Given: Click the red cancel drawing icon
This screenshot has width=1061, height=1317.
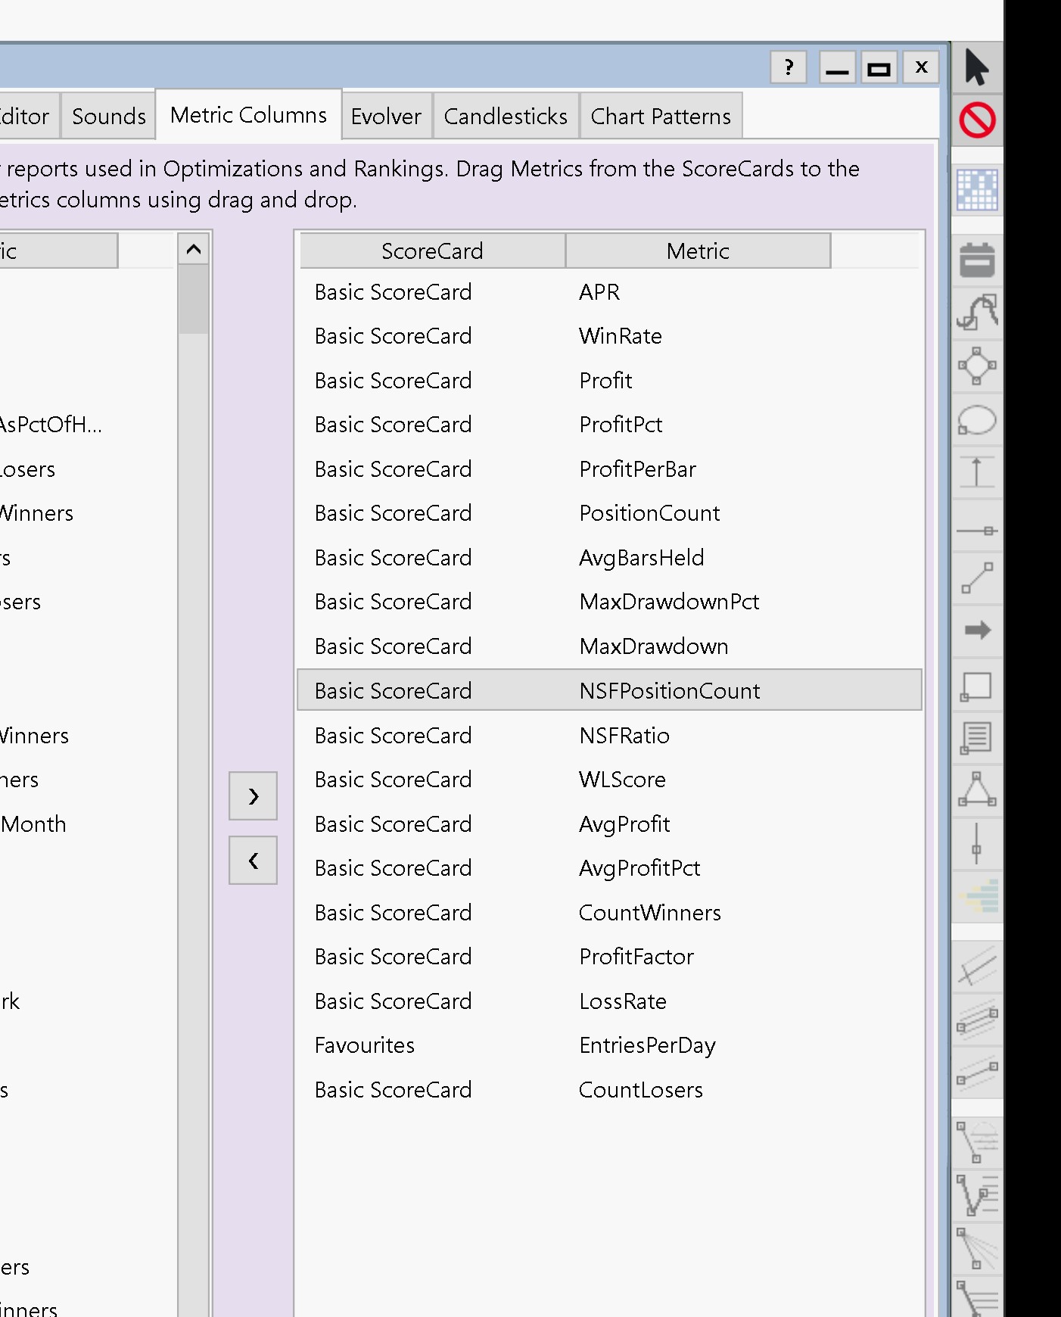Looking at the screenshot, I should (x=976, y=120).
